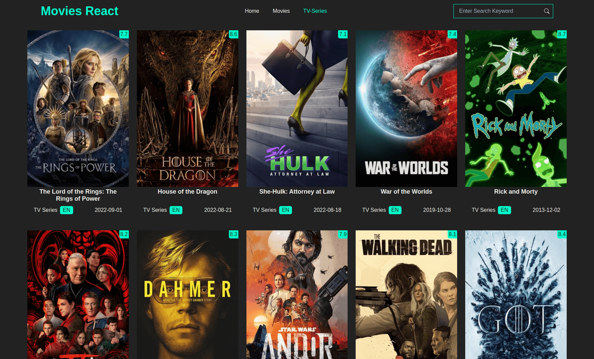594x359 pixels.
Task: Click TV Series label under House of the Dragon
Action: click(x=155, y=210)
